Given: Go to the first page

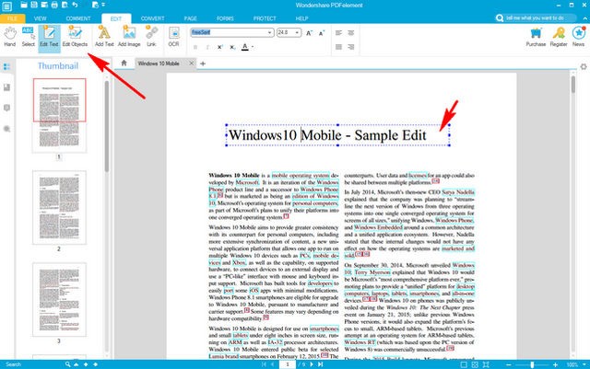Looking at the screenshot, I should coord(264,364).
